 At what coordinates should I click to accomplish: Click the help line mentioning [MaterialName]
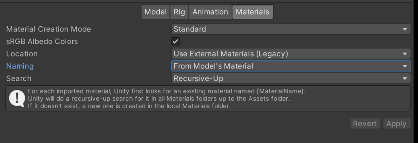click(x=167, y=91)
